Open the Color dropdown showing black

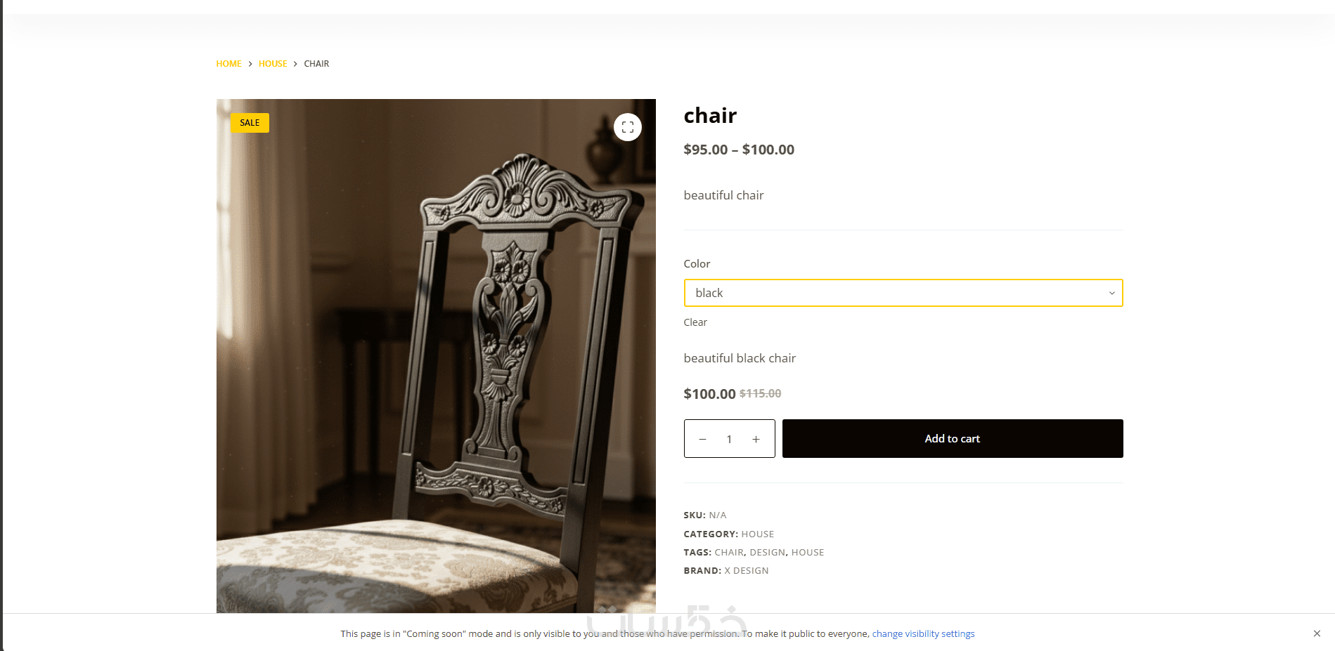coord(903,293)
